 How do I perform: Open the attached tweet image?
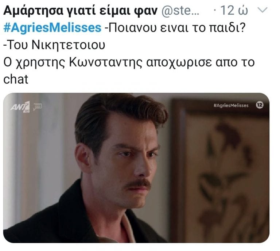136,168
